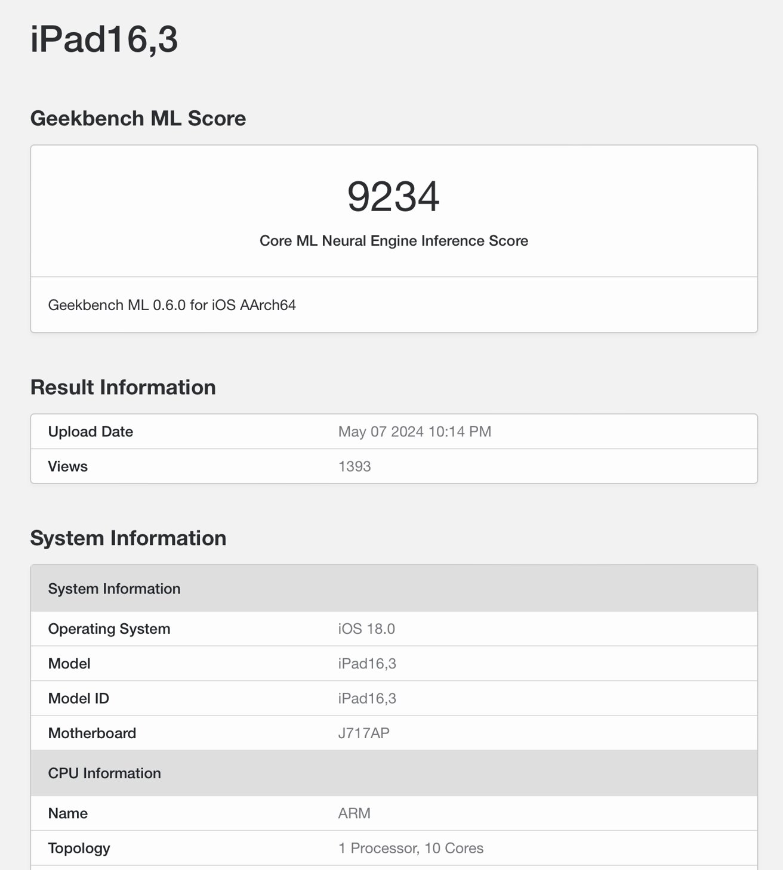Click the 1393 views count
The width and height of the screenshot is (783, 870).
click(354, 466)
